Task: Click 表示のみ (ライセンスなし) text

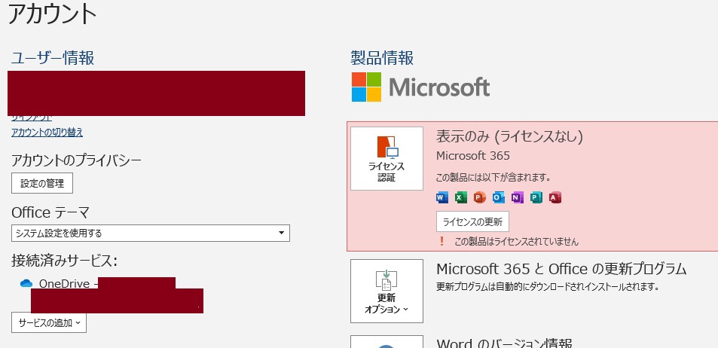Action: click(x=509, y=136)
